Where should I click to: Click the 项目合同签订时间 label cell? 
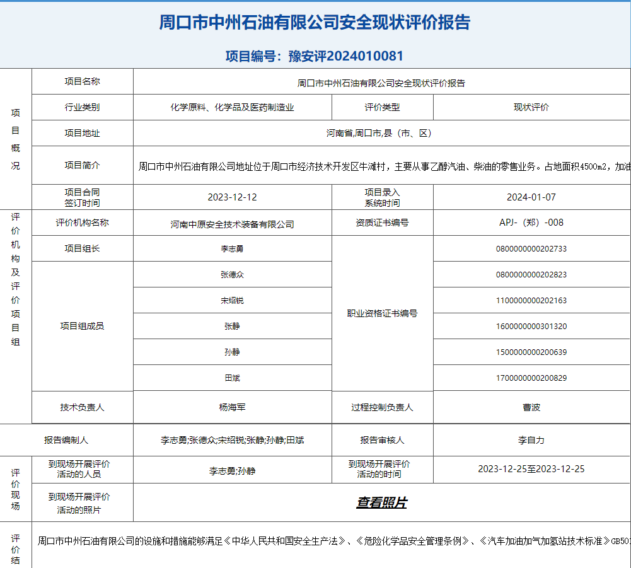(x=82, y=197)
